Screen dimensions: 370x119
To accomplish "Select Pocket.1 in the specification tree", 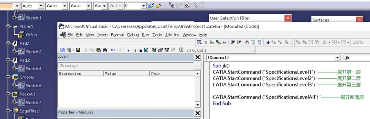I will (27, 94).
